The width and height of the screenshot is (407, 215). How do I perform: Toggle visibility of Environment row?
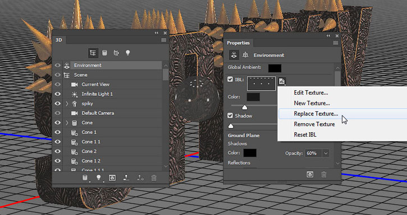pos(58,66)
